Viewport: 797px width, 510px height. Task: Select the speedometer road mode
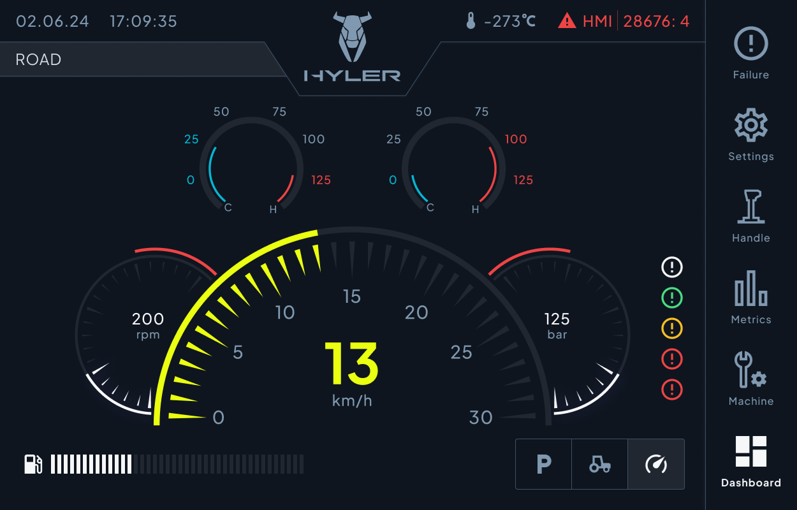tap(656, 464)
